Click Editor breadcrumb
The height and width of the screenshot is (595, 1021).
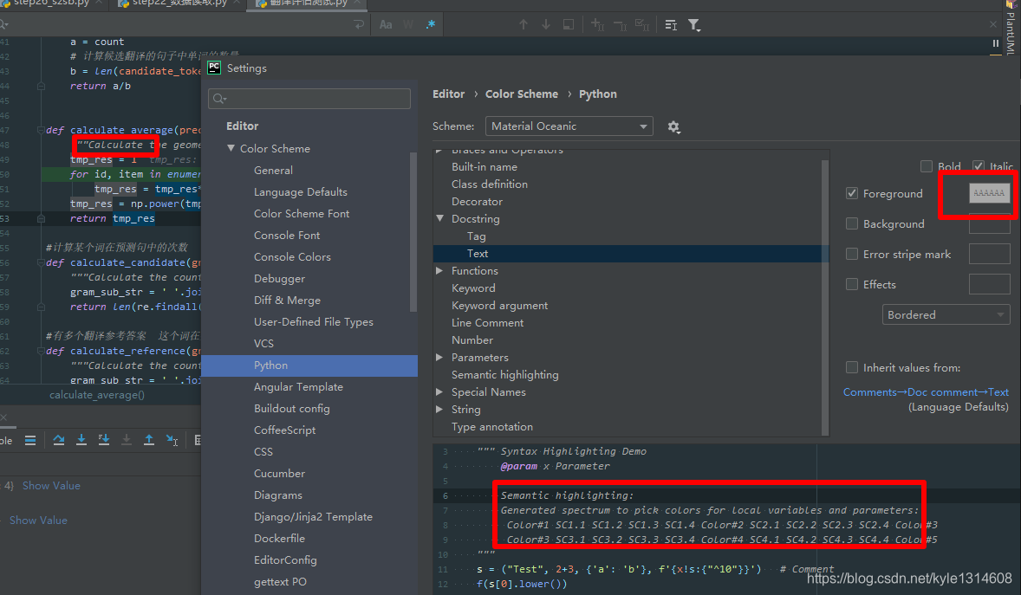pos(449,94)
